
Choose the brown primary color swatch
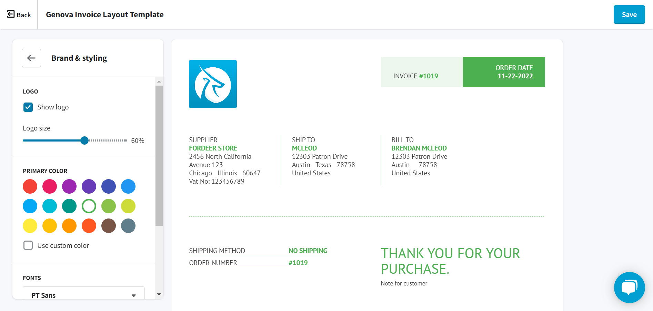(x=109, y=226)
